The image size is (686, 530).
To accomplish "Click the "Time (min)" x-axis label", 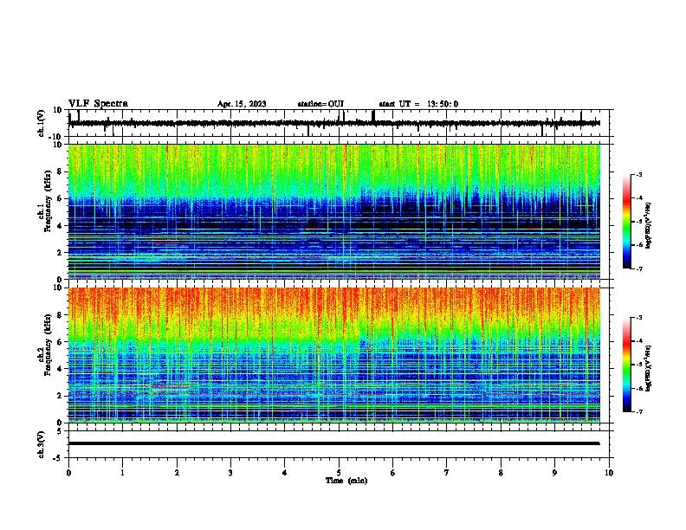I will (x=346, y=481).
